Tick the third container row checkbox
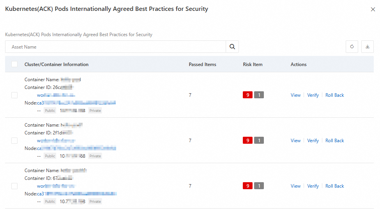Screen dimensions: 380x209 (x=14, y=186)
